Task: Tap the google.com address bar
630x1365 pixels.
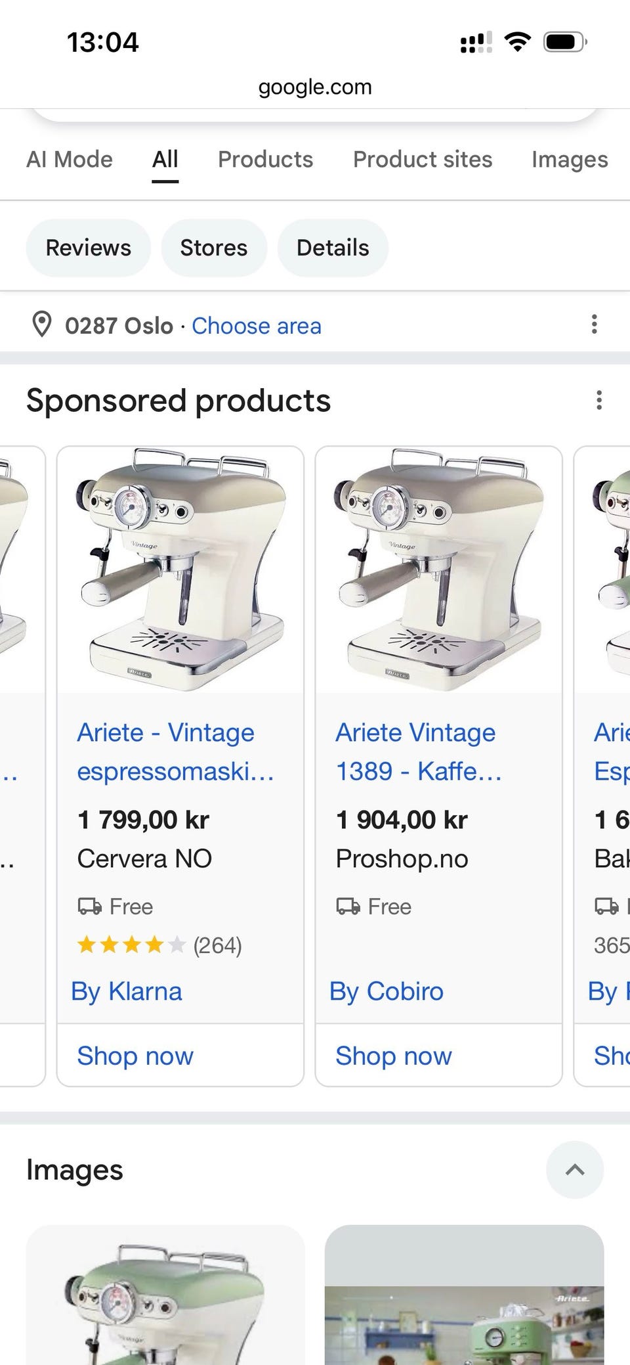Action: pos(315,87)
